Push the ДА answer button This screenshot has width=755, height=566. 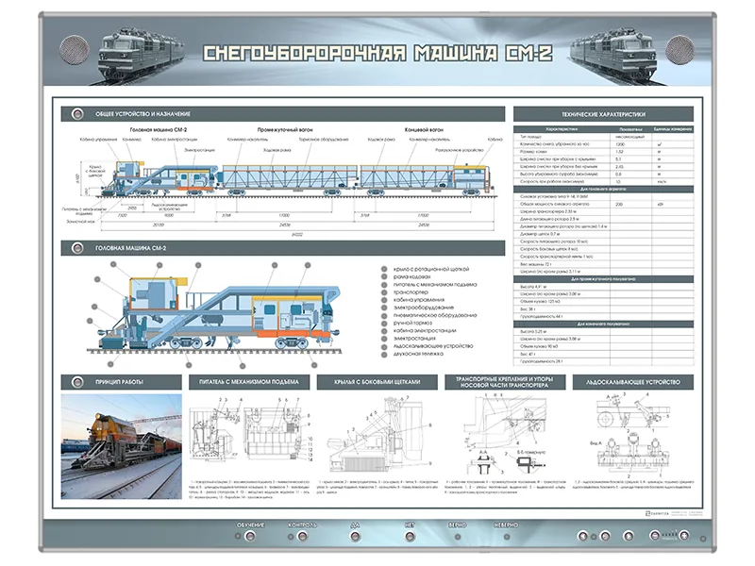(356, 536)
